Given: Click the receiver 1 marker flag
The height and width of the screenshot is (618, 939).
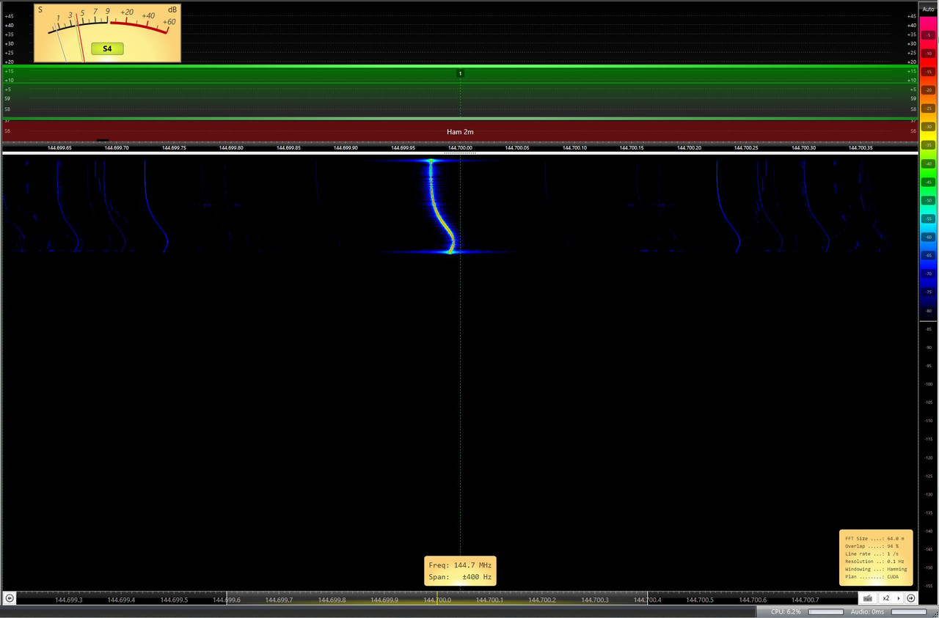Looking at the screenshot, I should (x=460, y=73).
